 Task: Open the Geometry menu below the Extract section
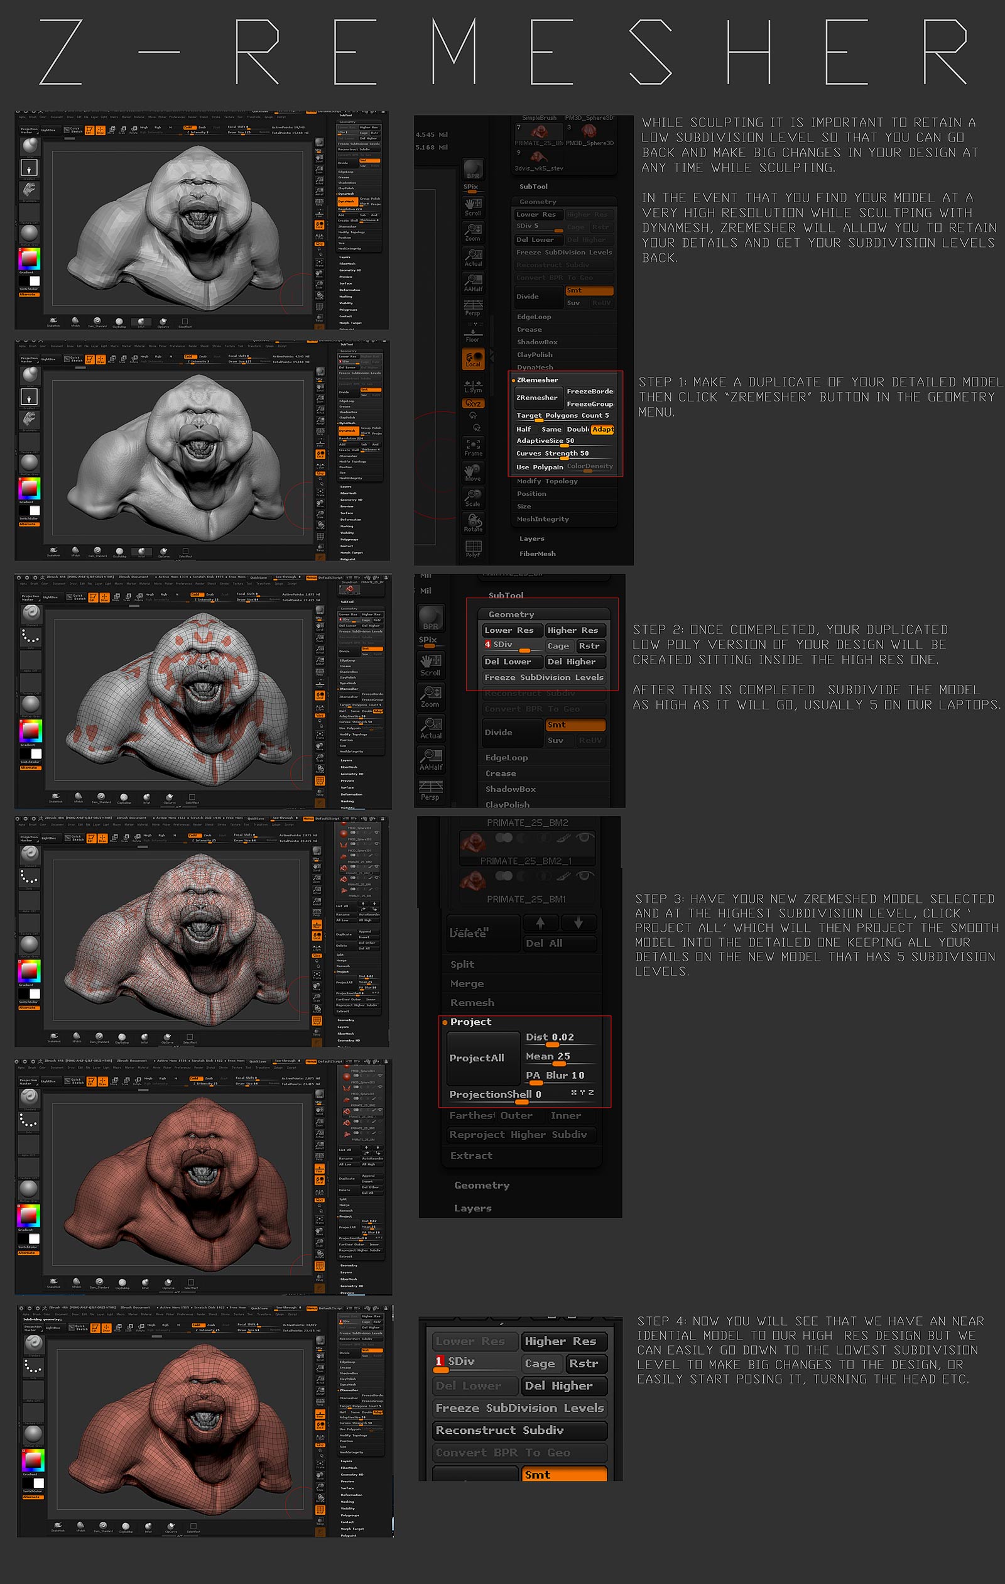481,1186
